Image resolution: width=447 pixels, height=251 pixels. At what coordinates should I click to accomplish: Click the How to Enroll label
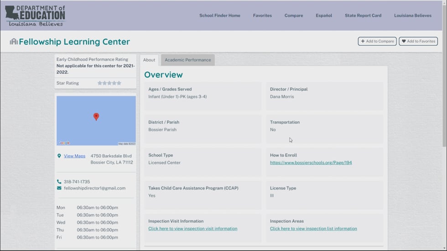283,155
